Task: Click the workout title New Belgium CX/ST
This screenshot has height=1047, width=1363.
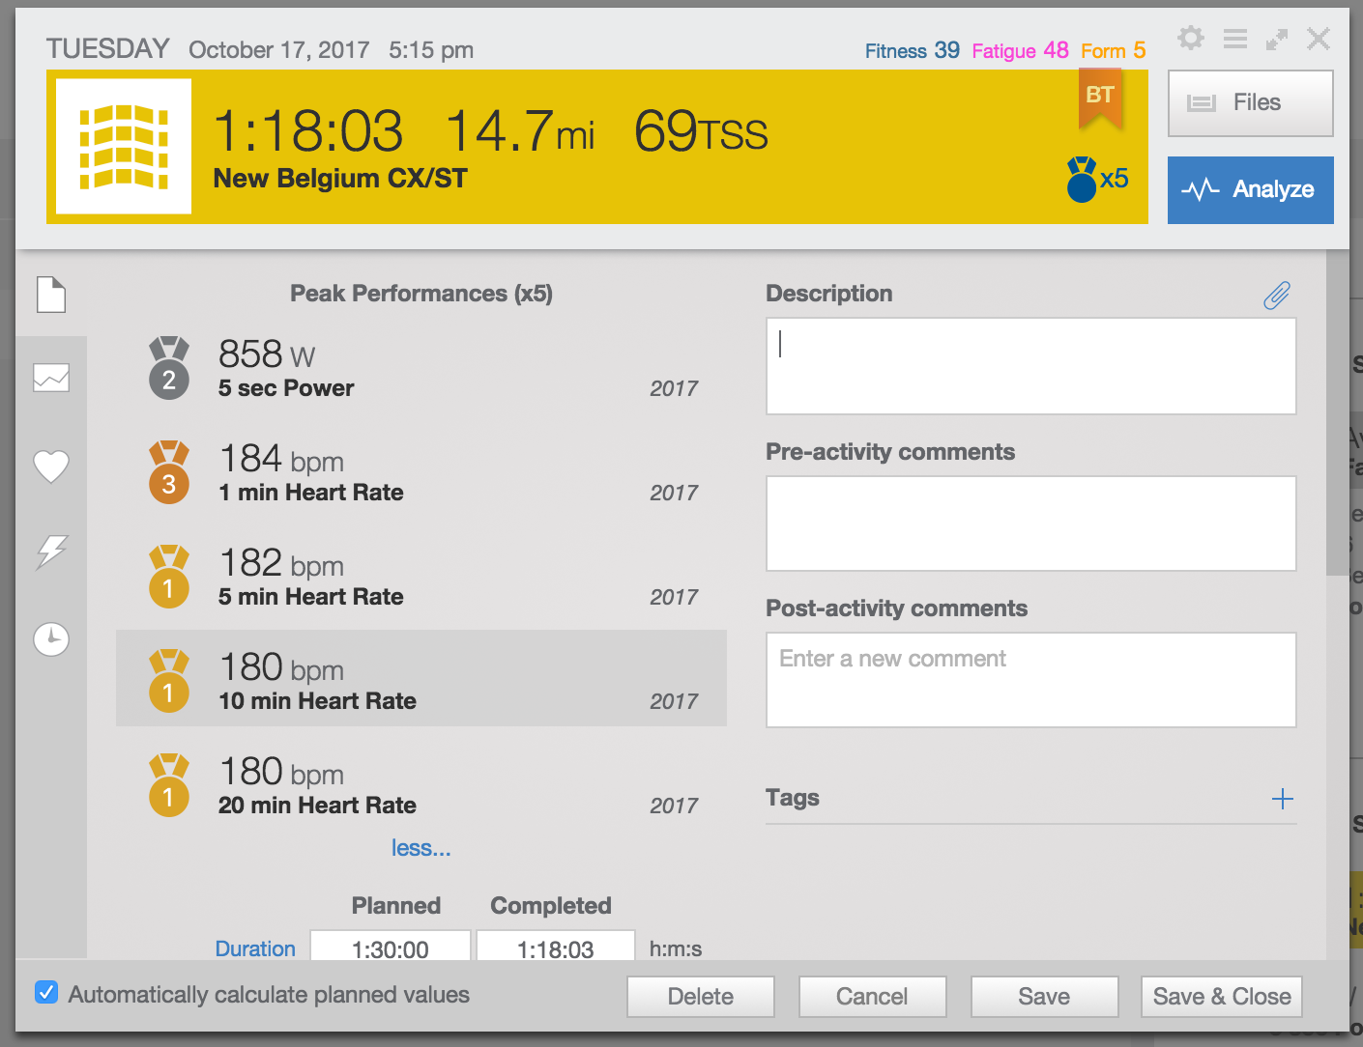Action: coord(340,179)
